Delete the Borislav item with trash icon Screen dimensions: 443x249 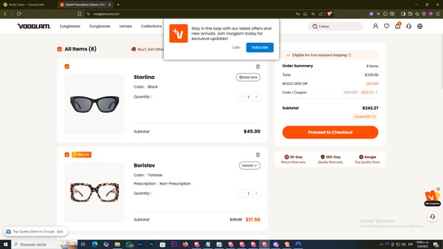click(257, 155)
